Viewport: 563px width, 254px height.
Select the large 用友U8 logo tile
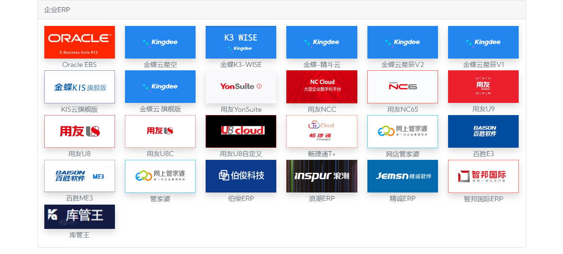tap(79, 131)
